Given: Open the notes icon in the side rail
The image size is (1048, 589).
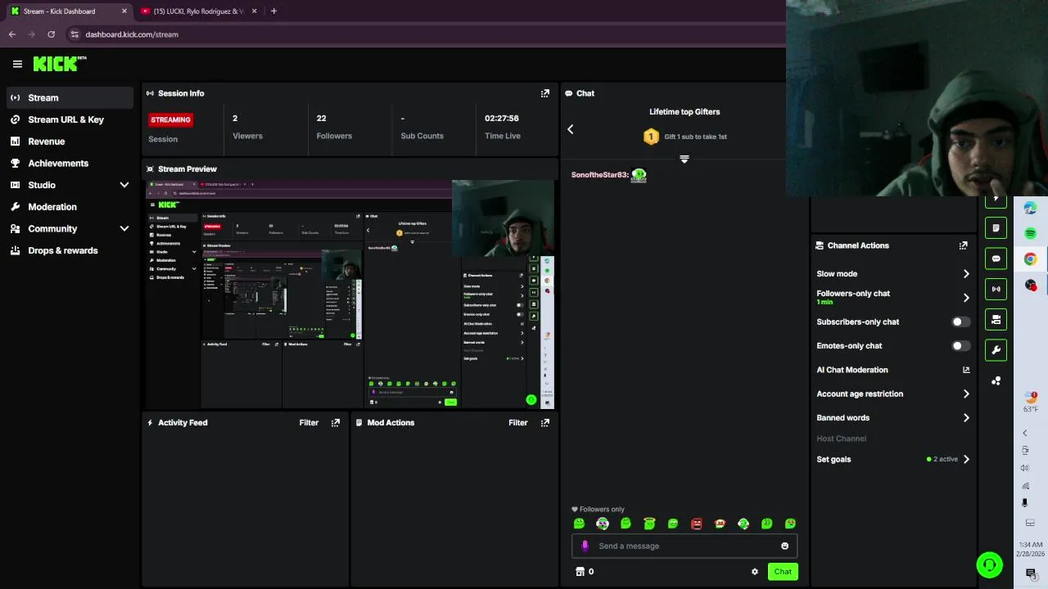Looking at the screenshot, I should 996,228.
